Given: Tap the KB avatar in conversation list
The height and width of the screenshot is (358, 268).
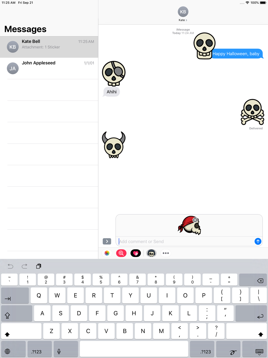Looking at the screenshot, I should click(13, 47).
